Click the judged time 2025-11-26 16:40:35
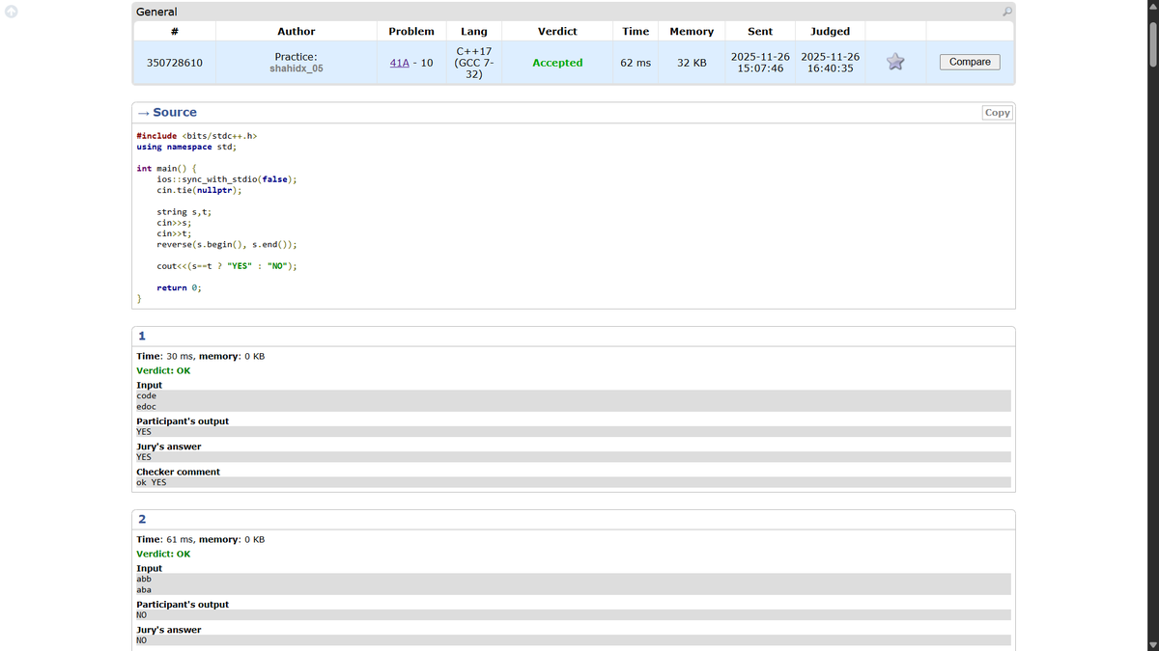The height and width of the screenshot is (651, 1159). click(831, 63)
